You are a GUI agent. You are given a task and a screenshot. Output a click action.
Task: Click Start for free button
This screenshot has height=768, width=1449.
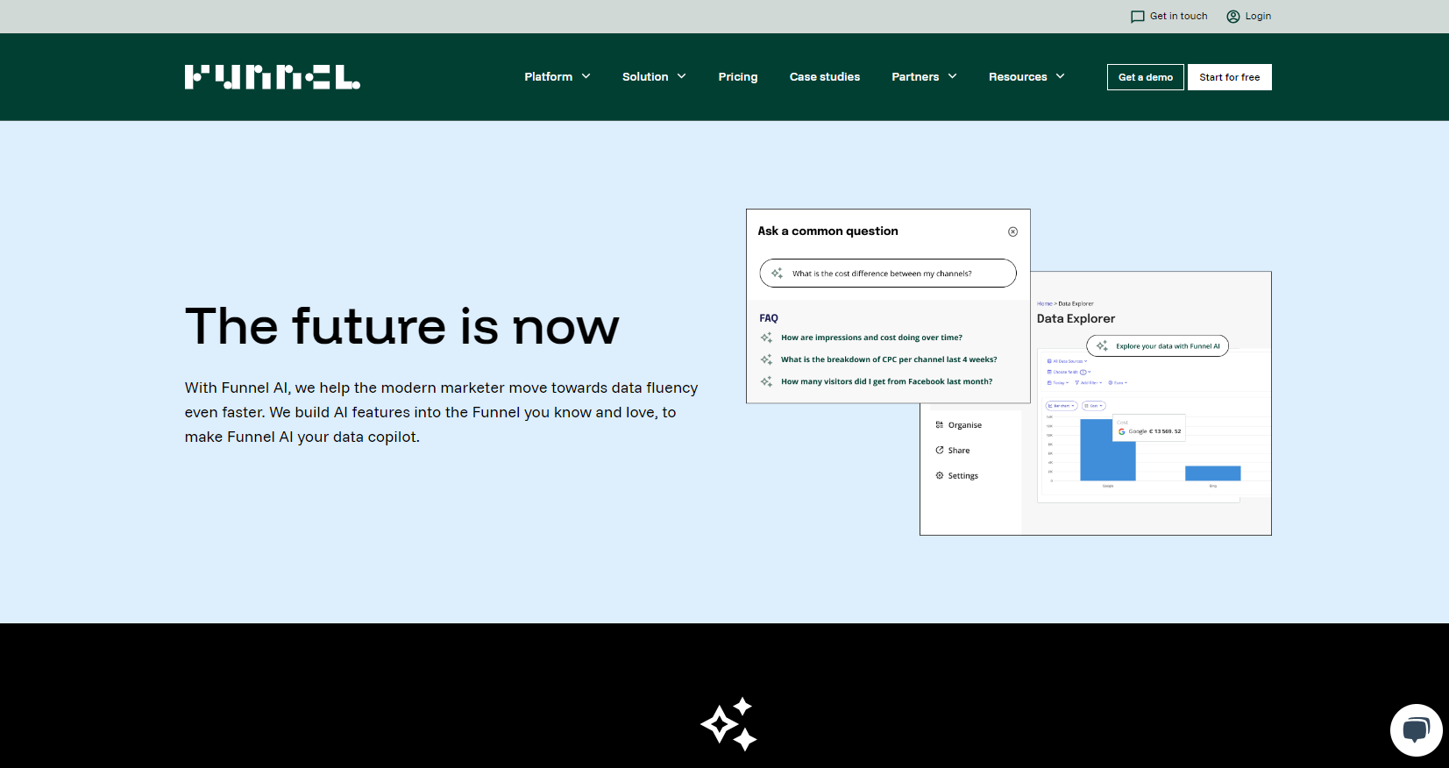pyautogui.click(x=1229, y=77)
